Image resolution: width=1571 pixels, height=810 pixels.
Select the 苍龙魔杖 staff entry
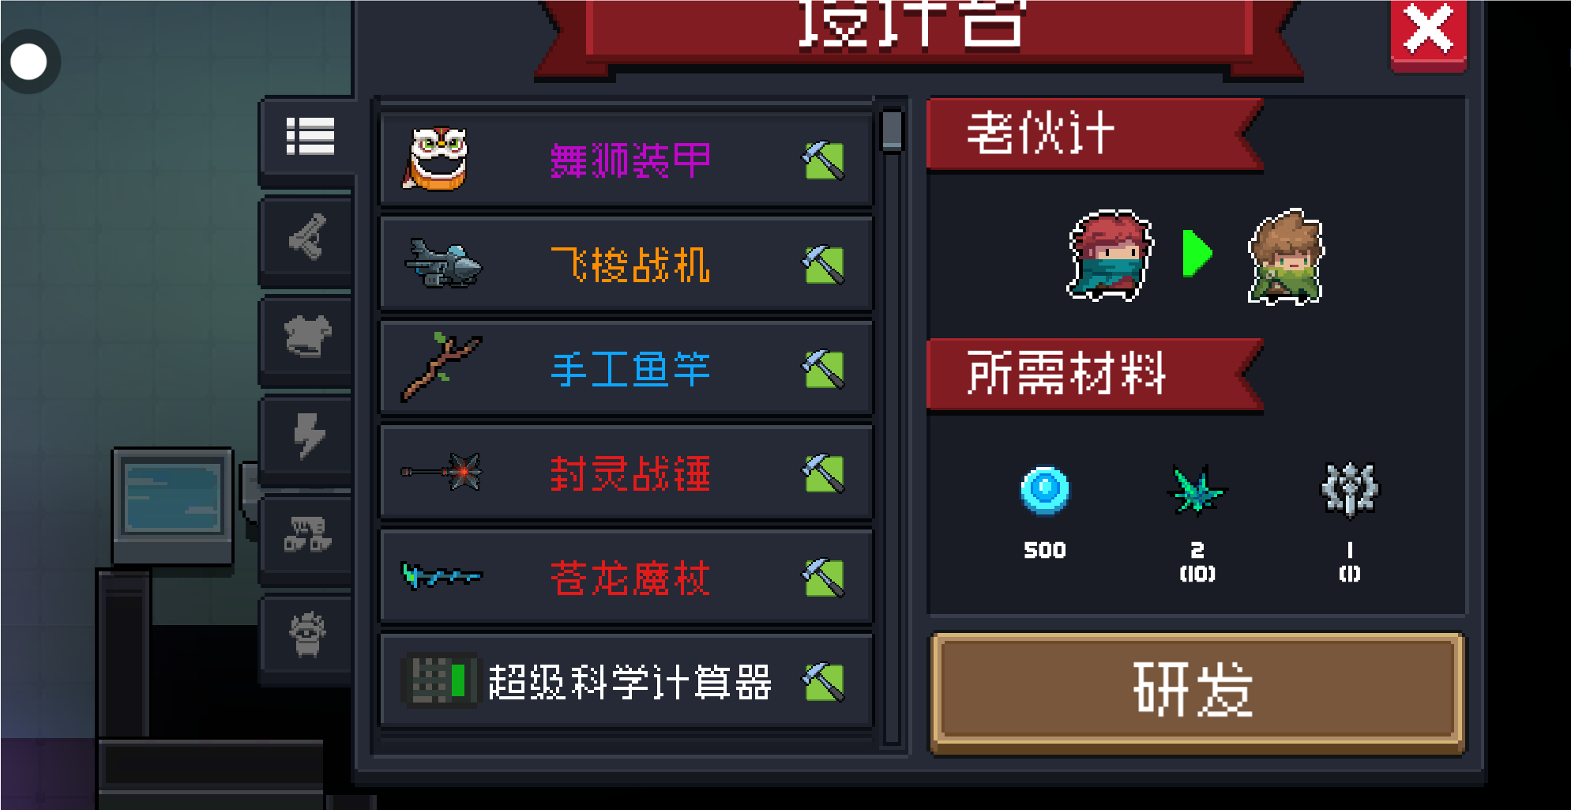626,578
